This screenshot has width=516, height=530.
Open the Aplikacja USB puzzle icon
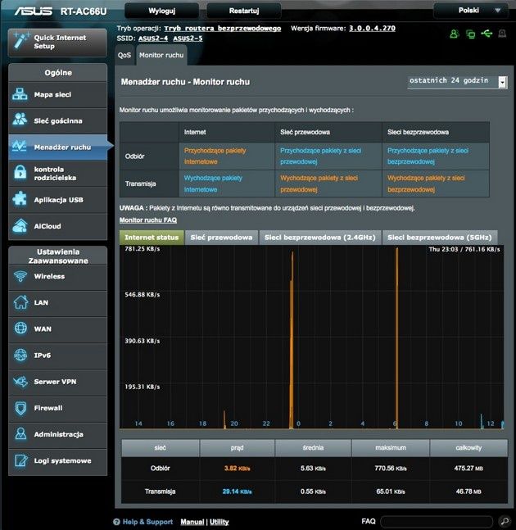coord(20,199)
